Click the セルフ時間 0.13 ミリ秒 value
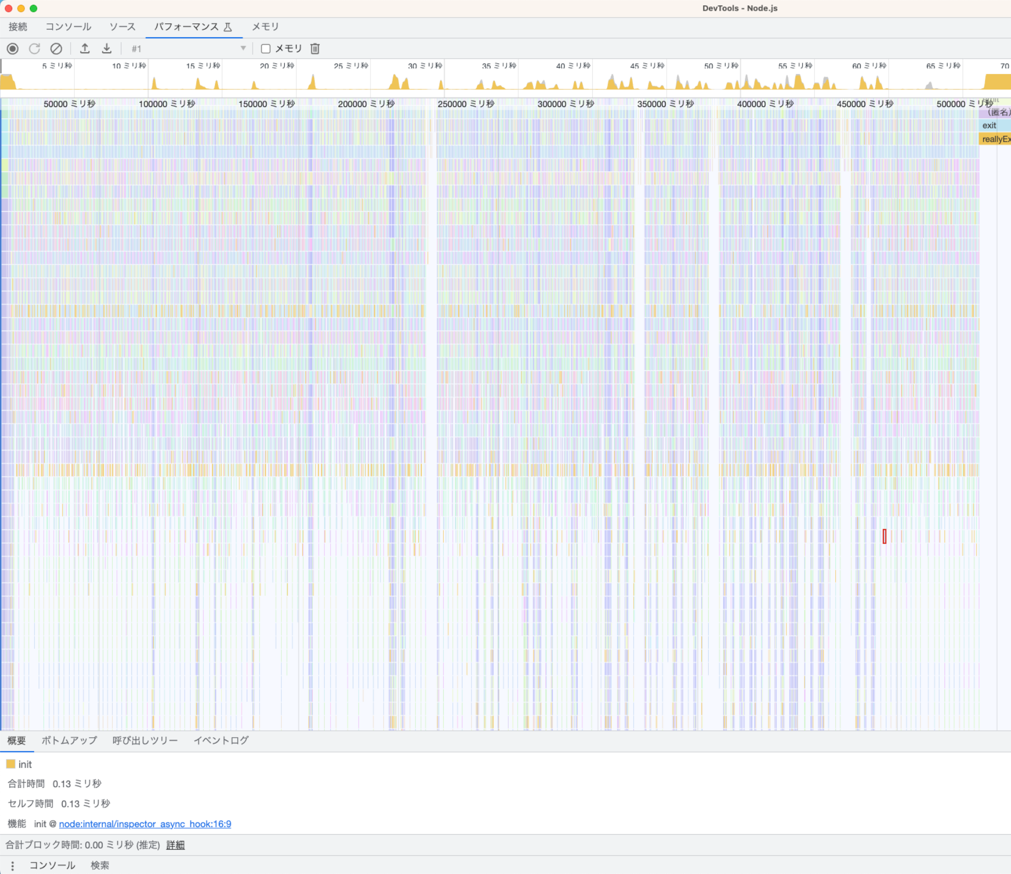The width and height of the screenshot is (1011, 874). click(x=85, y=804)
